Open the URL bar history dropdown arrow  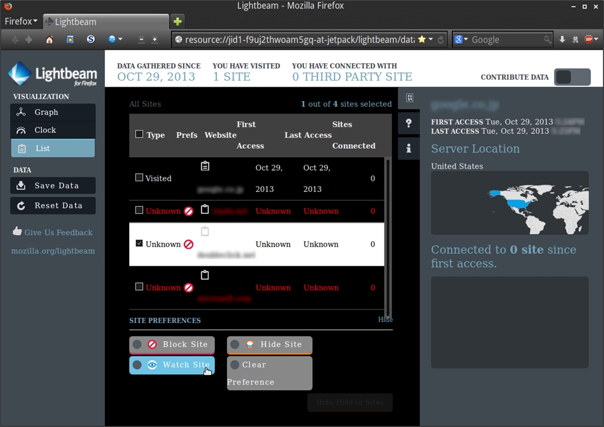pyautogui.click(x=431, y=40)
